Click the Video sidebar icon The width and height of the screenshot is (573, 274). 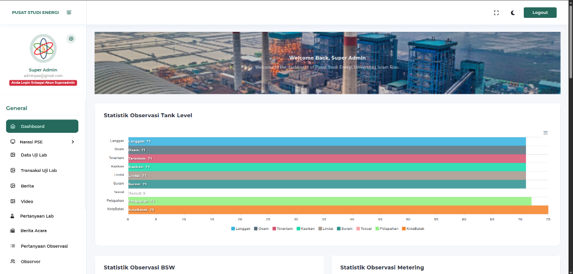pyautogui.click(x=13, y=201)
